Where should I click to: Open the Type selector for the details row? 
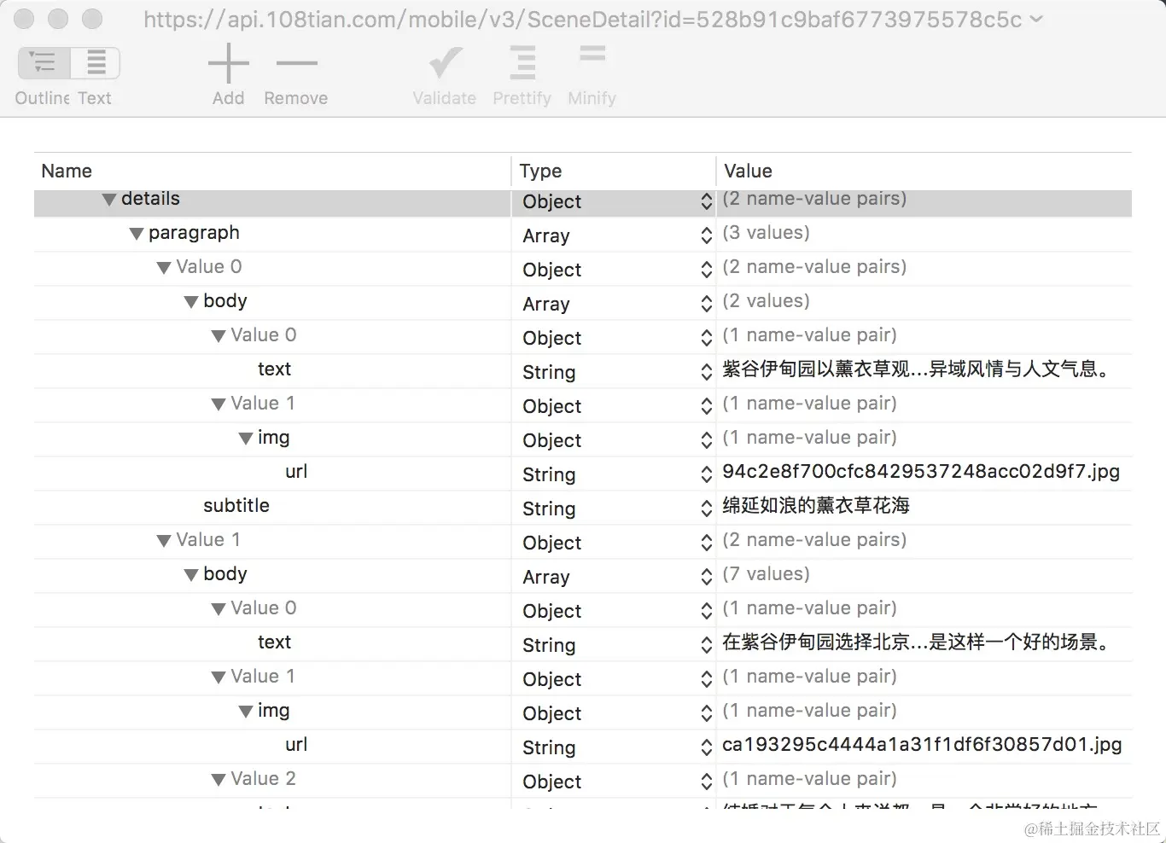pyautogui.click(x=706, y=201)
